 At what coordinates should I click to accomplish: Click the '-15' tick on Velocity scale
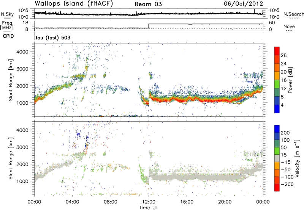285,162
